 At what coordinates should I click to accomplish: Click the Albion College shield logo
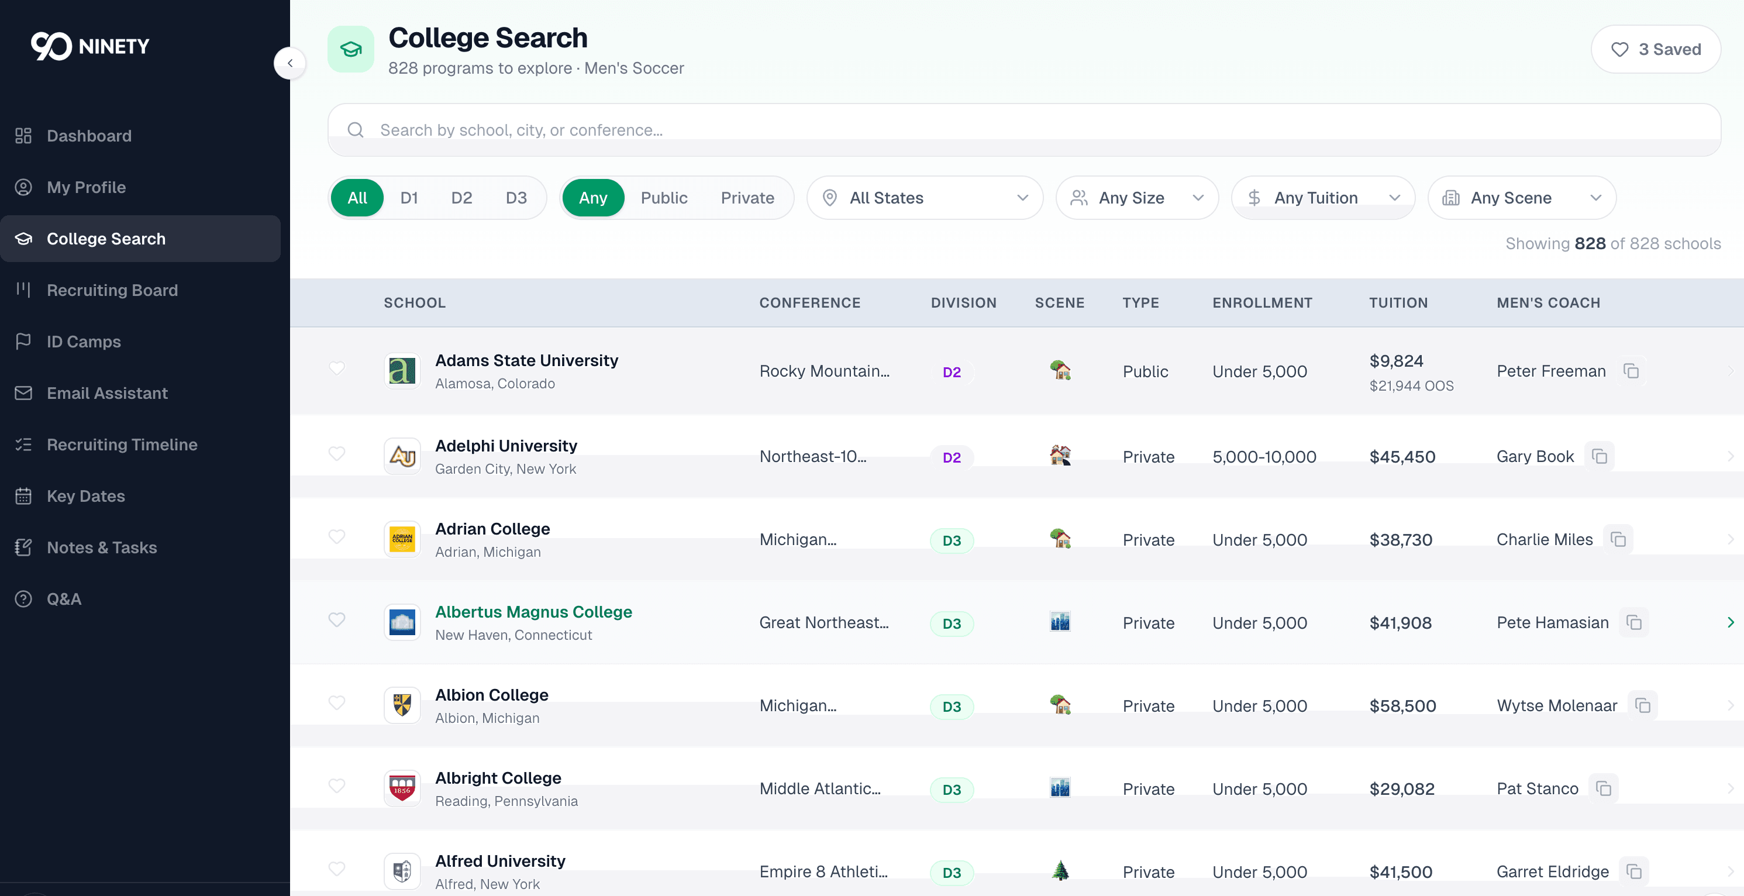tap(402, 706)
